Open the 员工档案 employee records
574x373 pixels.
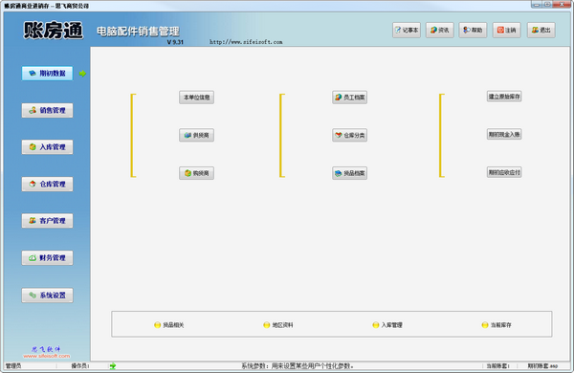click(x=349, y=98)
